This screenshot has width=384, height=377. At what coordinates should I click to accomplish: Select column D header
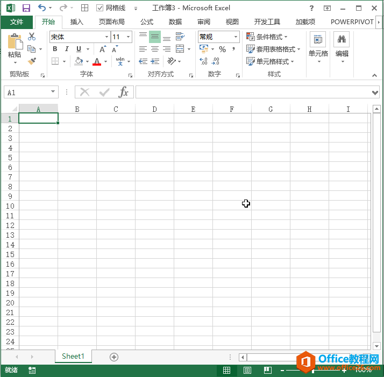point(154,109)
